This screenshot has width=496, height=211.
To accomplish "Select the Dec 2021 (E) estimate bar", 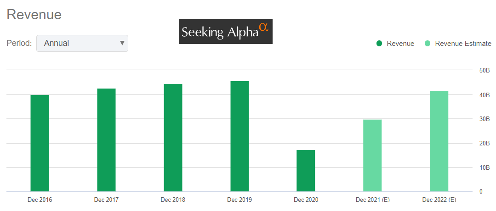I will click(x=372, y=155).
